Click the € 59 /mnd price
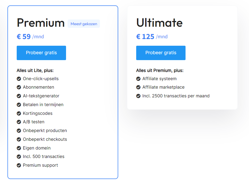The width and height of the screenshot is (249, 187). point(30,37)
